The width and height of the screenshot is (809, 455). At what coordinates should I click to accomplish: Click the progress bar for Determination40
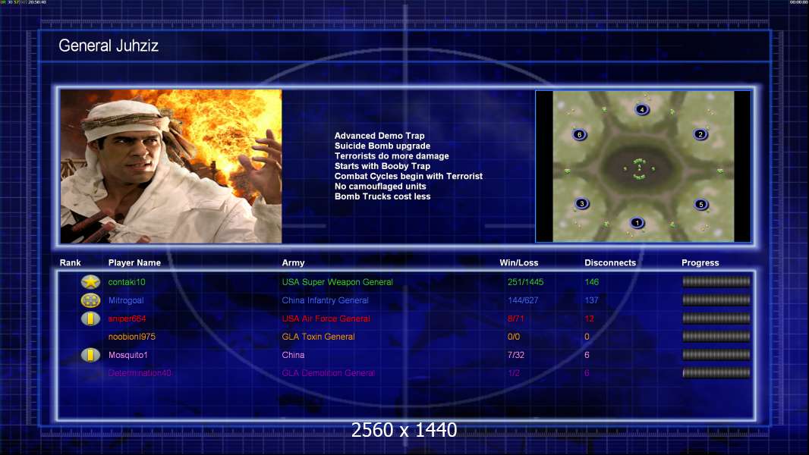tap(716, 373)
